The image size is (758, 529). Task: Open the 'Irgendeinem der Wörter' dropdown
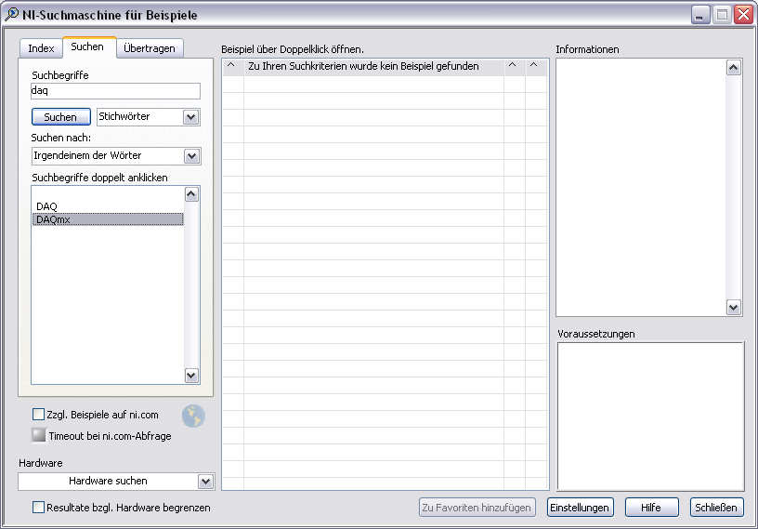click(x=191, y=156)
